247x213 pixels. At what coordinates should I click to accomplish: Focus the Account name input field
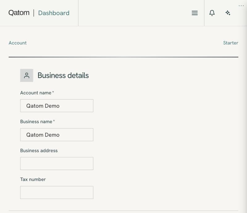coord(57,106)
